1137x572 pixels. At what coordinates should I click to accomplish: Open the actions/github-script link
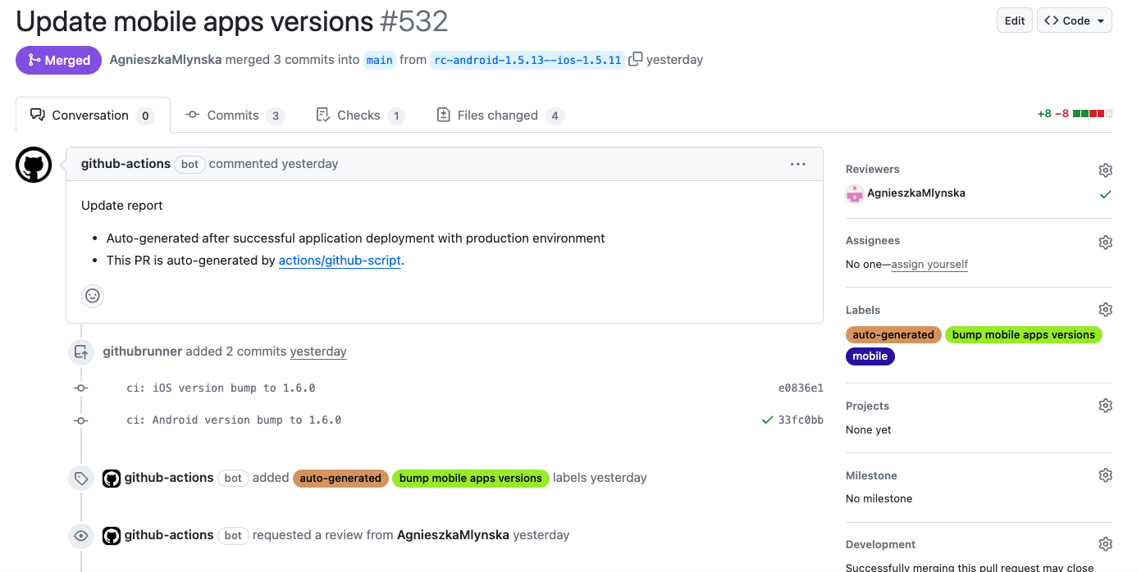tap(339, 260)
